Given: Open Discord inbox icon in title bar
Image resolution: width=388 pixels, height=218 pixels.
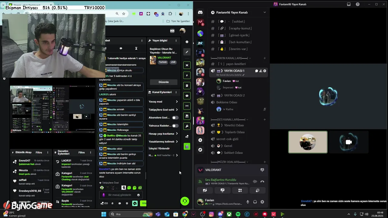Looking at the screenshot, I should click(x=349, y=4).
